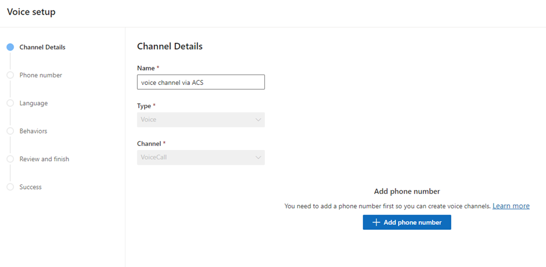
Task: Click the plus icon on Add phone number
Action: click(x=376, y=222)
